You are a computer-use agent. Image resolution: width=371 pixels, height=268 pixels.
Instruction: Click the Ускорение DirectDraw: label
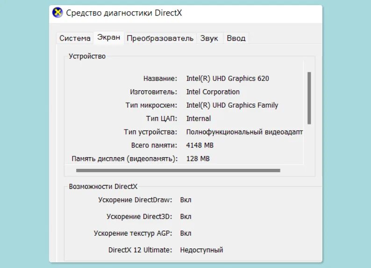[x=135, y=200]
